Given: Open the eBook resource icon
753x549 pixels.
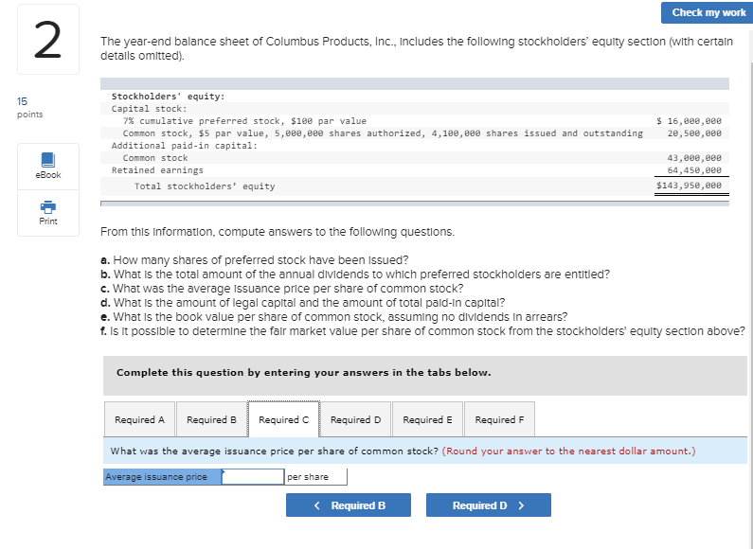Looking at the screenshot, I should [48, 160].
